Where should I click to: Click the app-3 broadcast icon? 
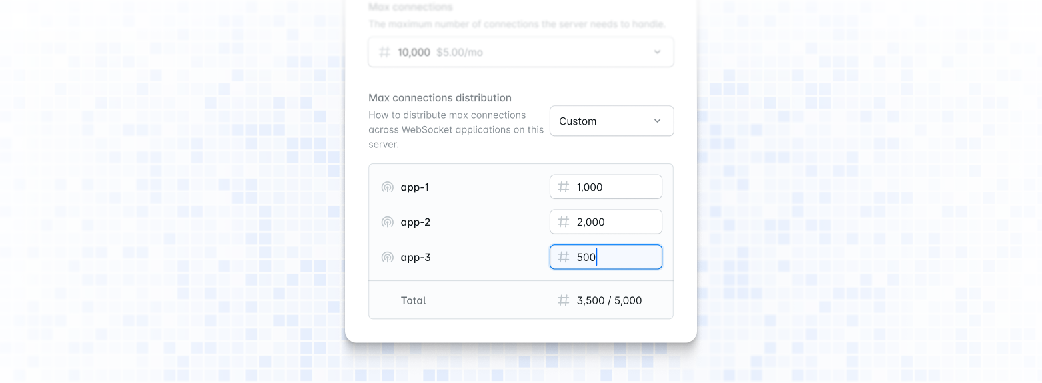click(x=387, y=257)
